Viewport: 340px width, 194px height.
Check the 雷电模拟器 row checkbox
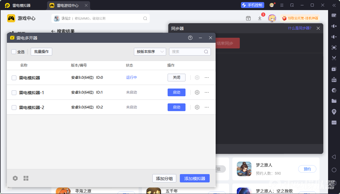[x=14, y=78]
